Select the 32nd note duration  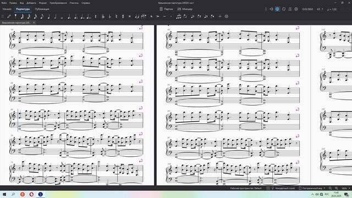[29, 16]
